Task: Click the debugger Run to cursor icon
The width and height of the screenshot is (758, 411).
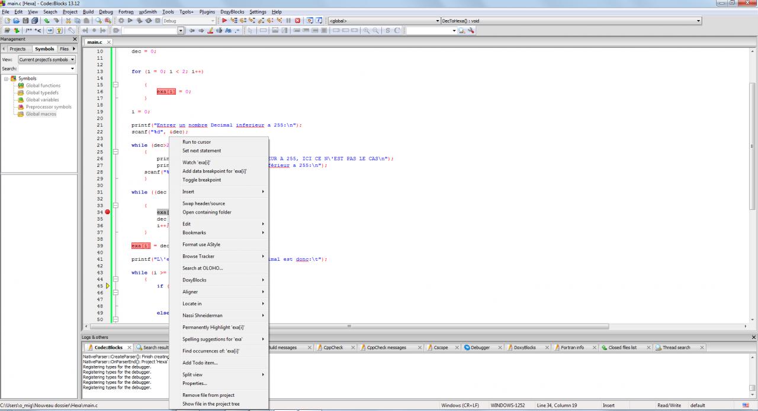Action: [234, 21]
